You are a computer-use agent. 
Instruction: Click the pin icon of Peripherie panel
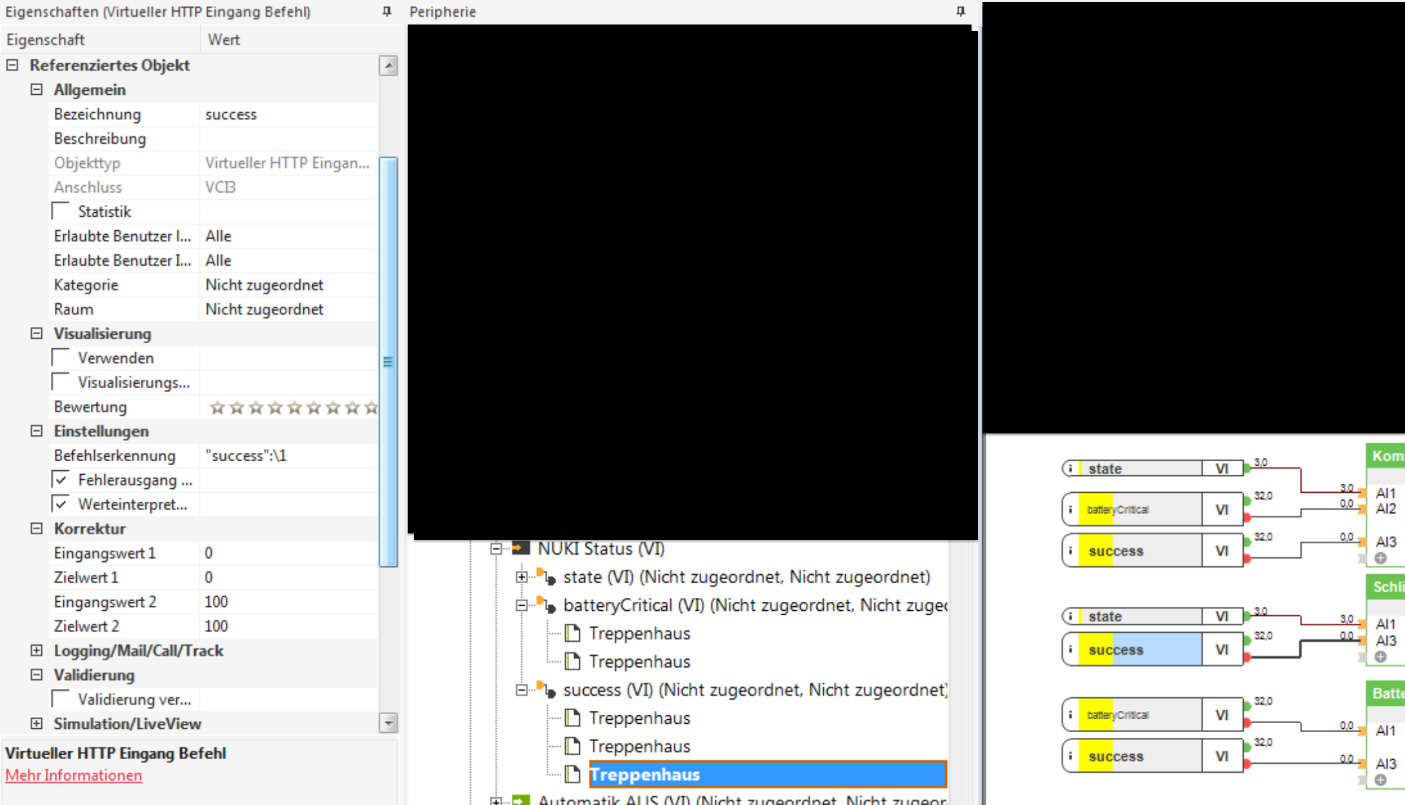[961, 11]
